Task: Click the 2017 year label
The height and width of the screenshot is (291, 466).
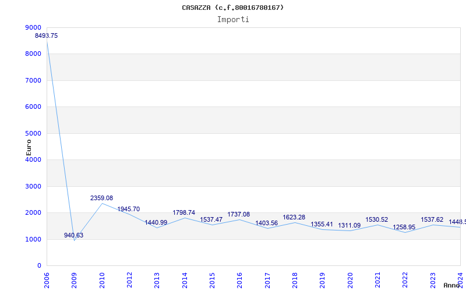Action: point(267,281)
